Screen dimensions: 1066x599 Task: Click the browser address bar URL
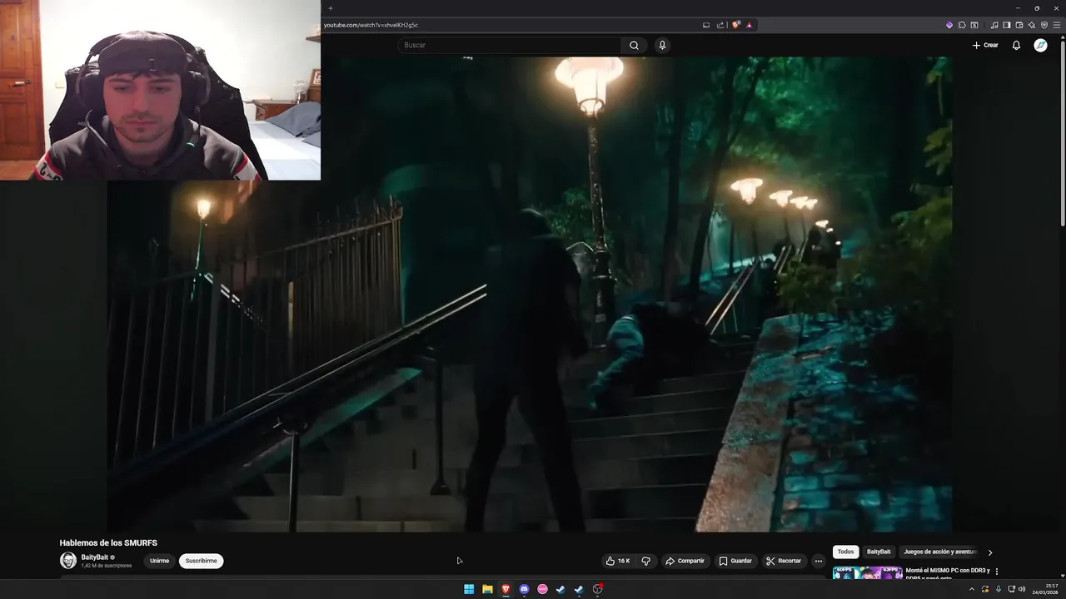tap(371, 25)
